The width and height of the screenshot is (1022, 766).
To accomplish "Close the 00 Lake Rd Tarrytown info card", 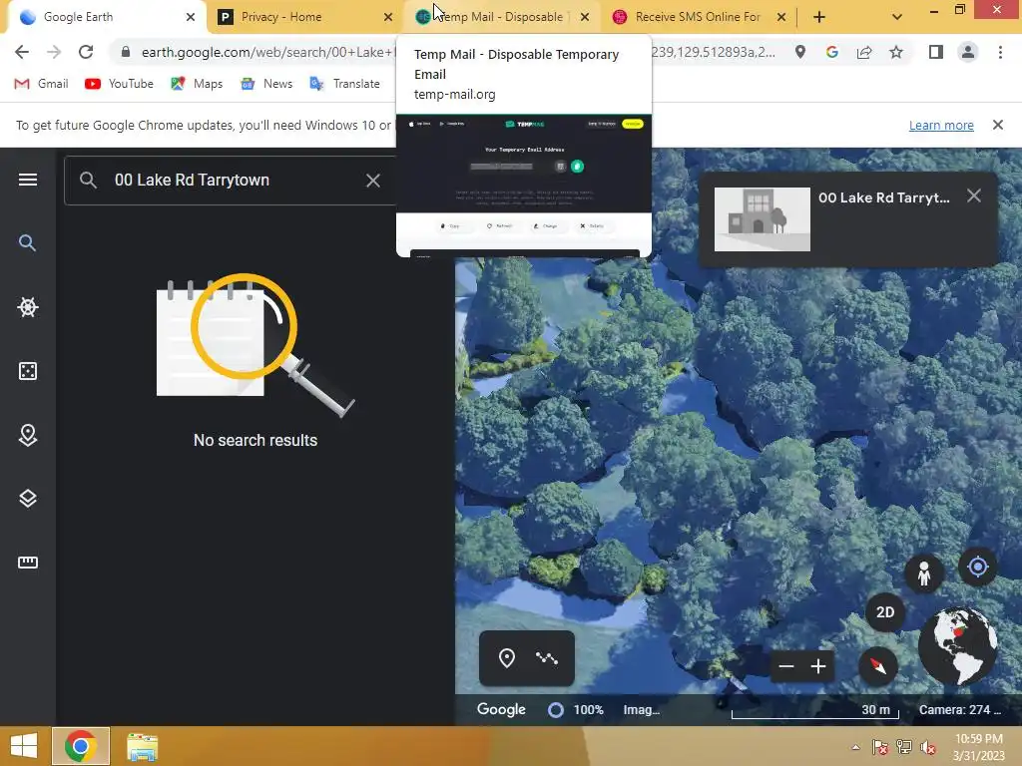I will point(974,196).
